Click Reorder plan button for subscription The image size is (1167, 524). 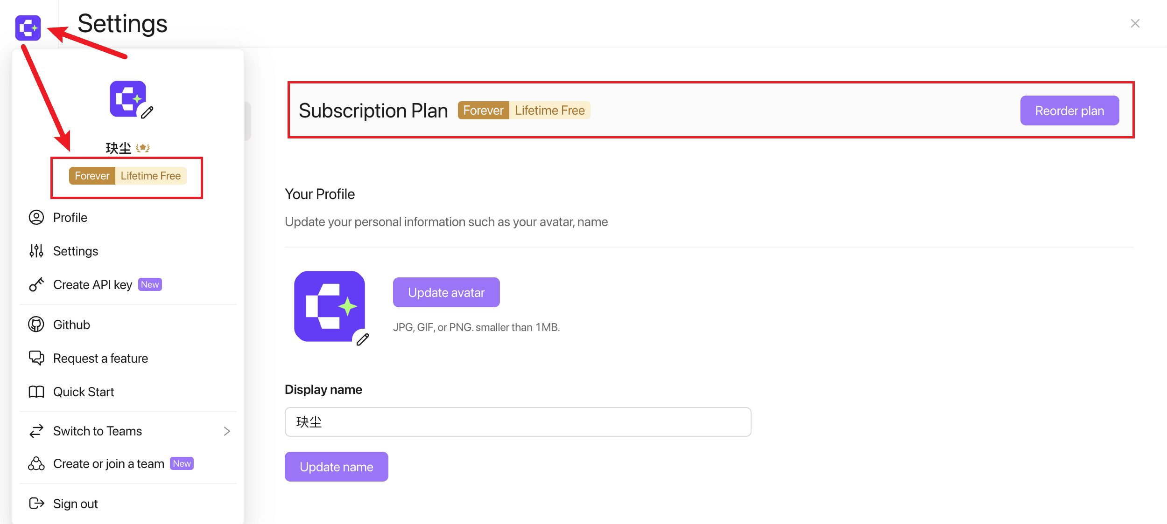coord(1072,110)
